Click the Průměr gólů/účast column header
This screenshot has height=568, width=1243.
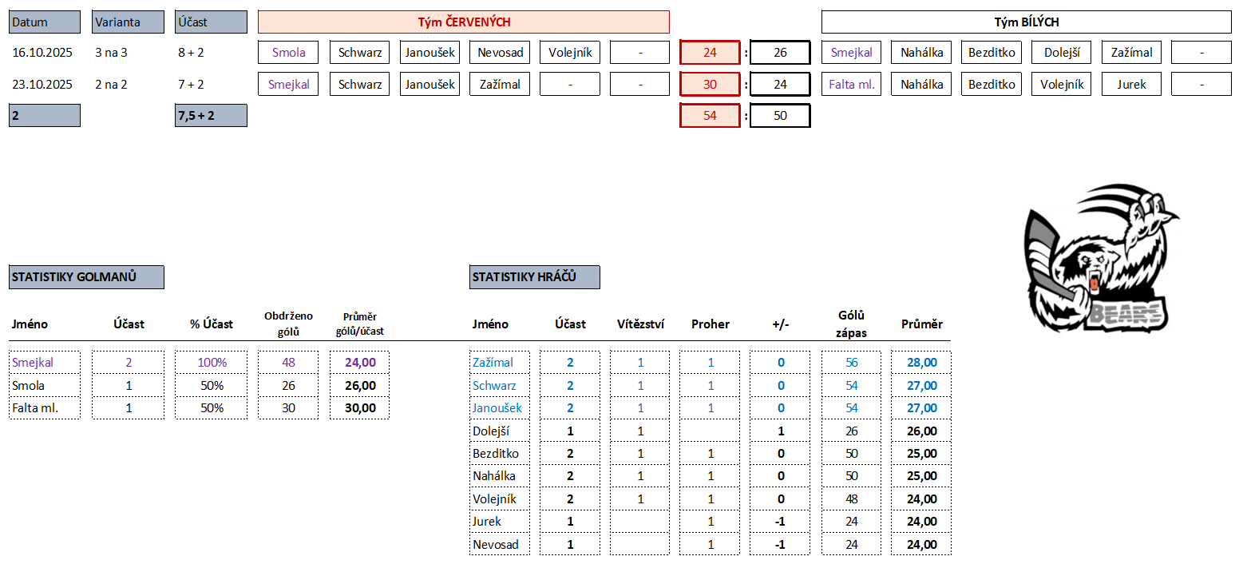tap(359, 324)
